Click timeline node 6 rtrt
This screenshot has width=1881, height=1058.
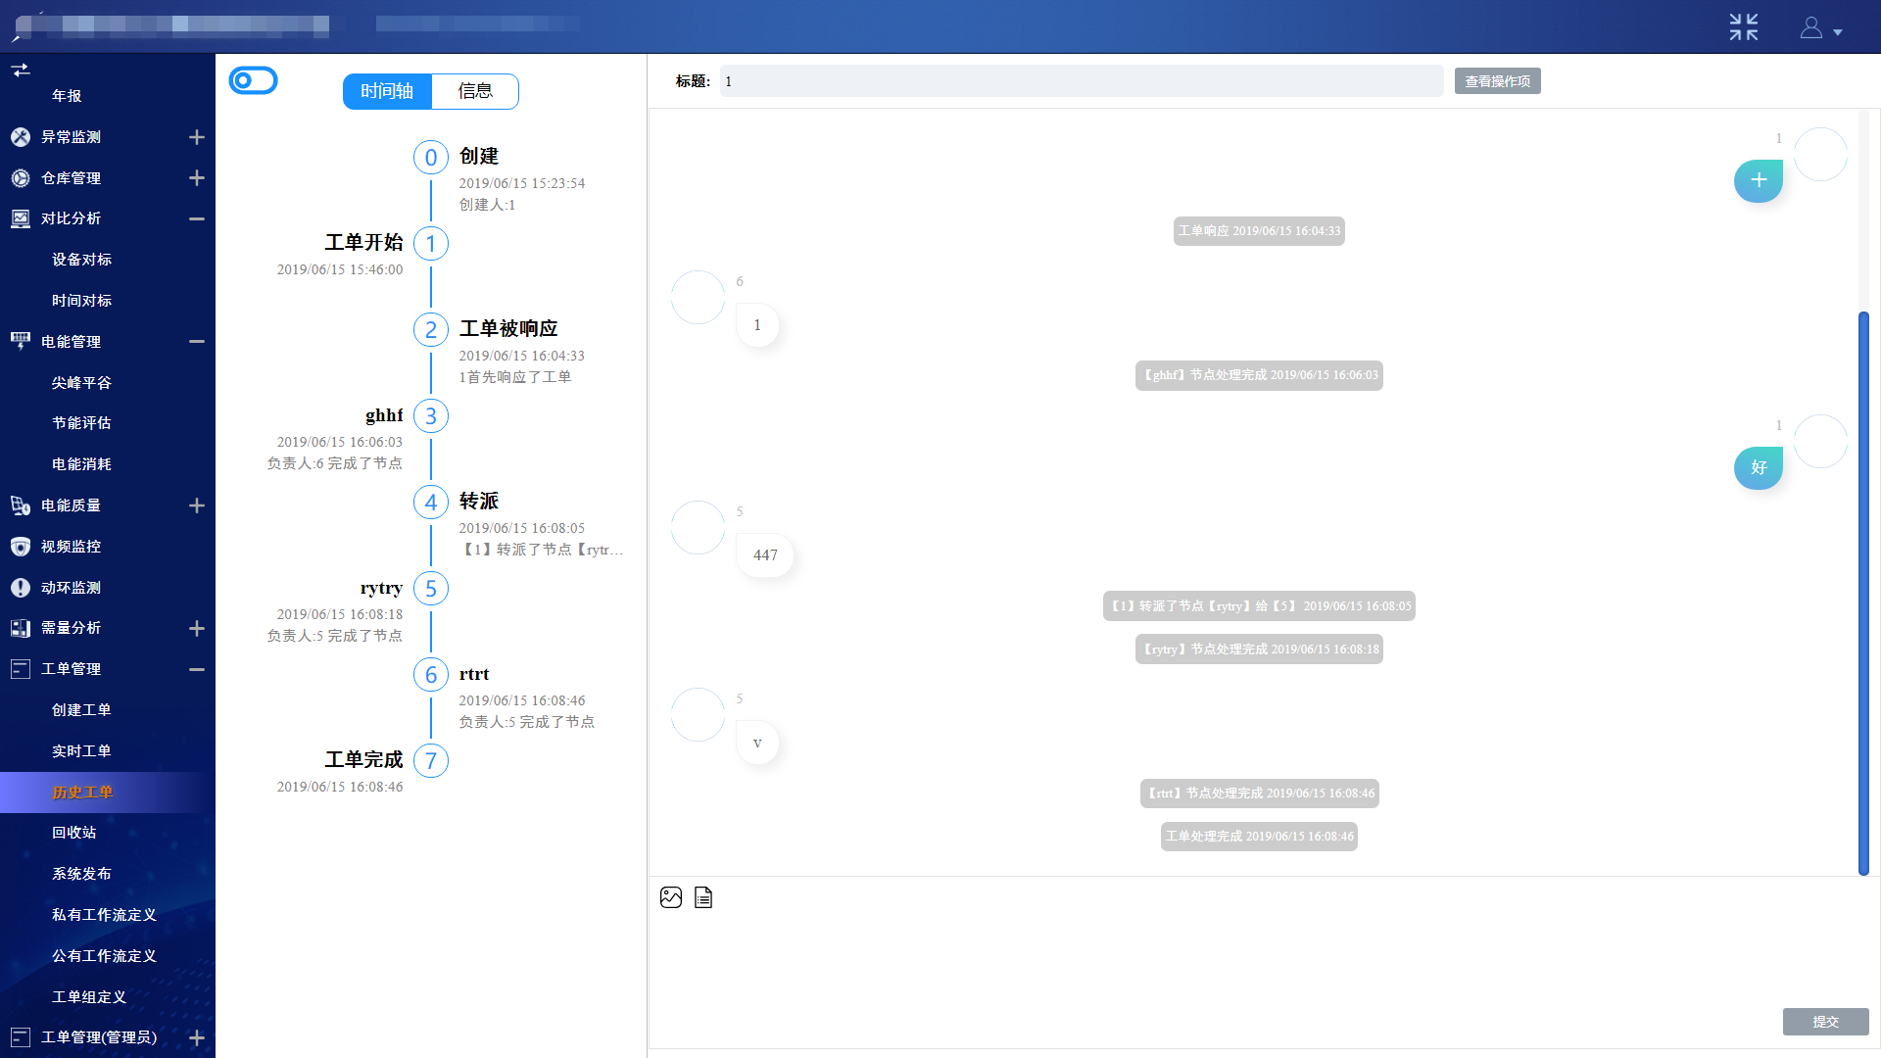pos(431,675)
